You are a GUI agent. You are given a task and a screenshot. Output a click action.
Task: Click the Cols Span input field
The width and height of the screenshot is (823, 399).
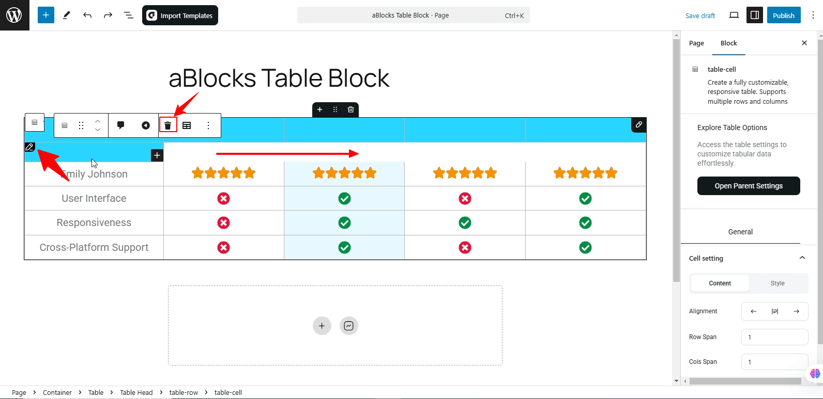pyautogui.click(x=775, y=362)
